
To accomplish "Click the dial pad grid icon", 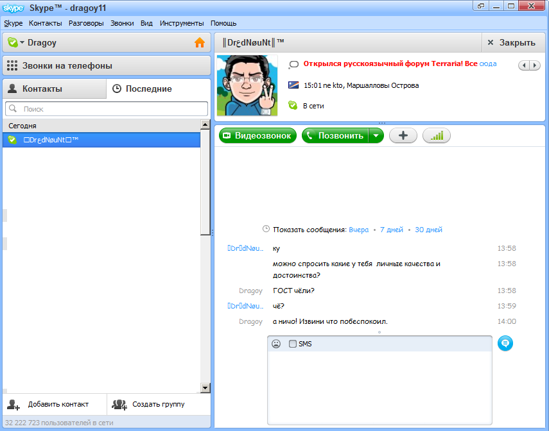I will pyautogui.click(x=12, y=65).
